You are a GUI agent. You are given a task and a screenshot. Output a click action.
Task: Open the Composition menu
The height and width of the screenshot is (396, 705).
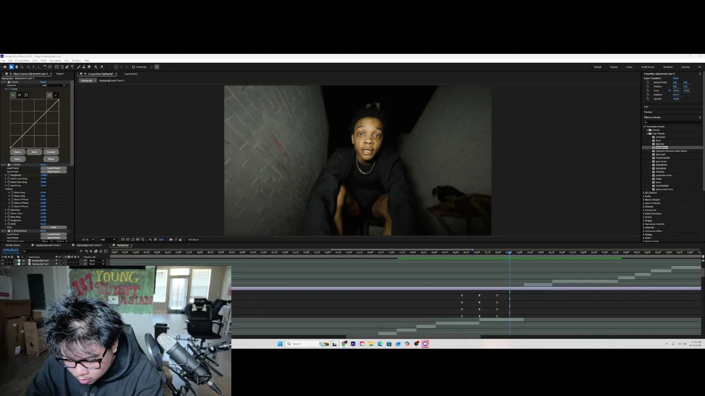[22, 61]
